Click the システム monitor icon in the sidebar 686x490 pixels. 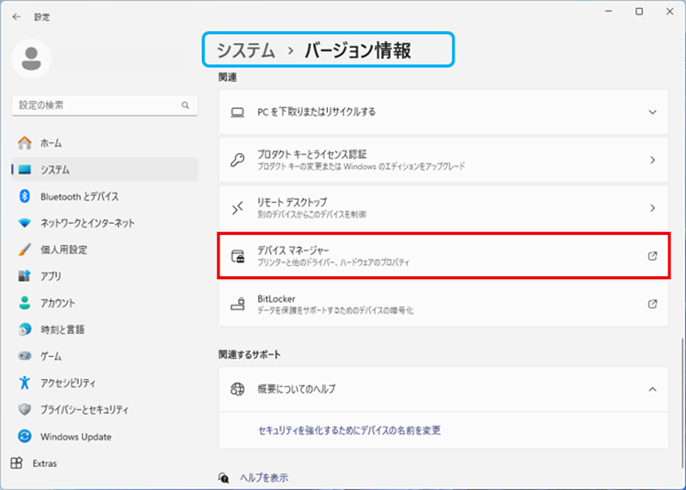tap(25, 170)
